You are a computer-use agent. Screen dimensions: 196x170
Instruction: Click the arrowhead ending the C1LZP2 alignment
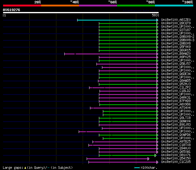(157, 88)
